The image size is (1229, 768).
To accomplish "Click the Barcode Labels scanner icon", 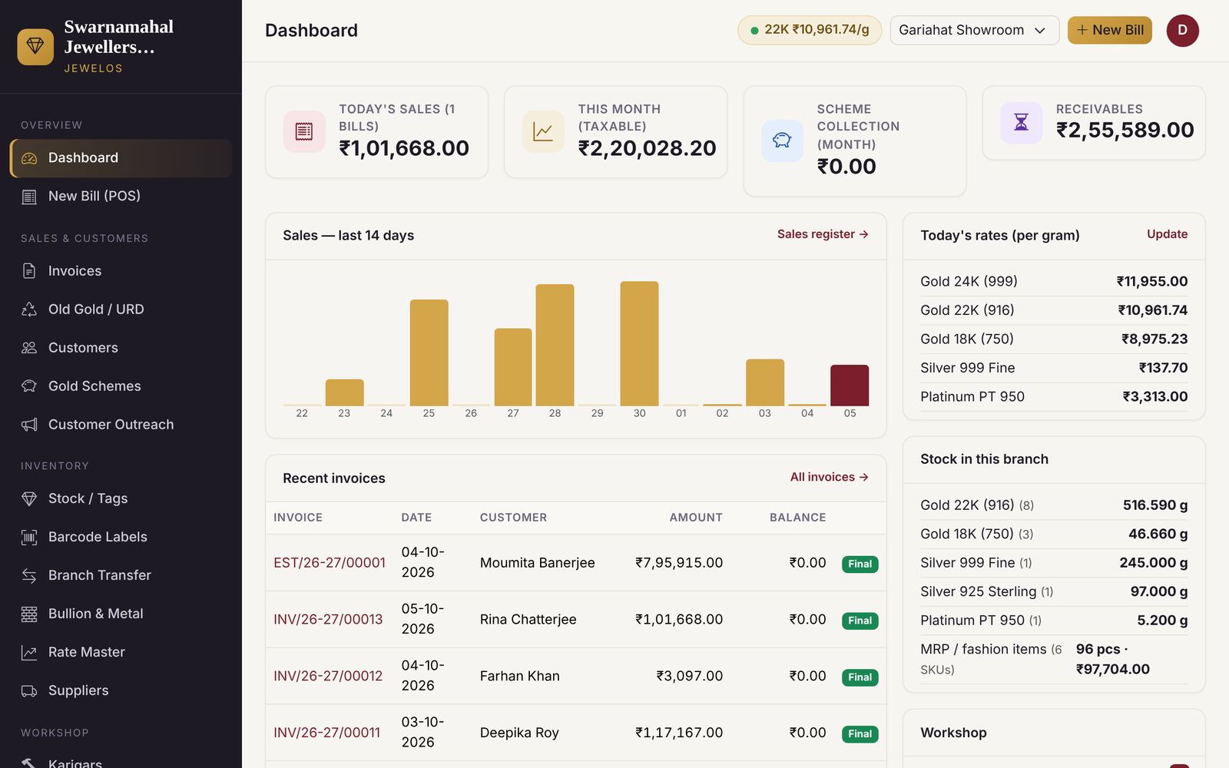I will 29,537.
